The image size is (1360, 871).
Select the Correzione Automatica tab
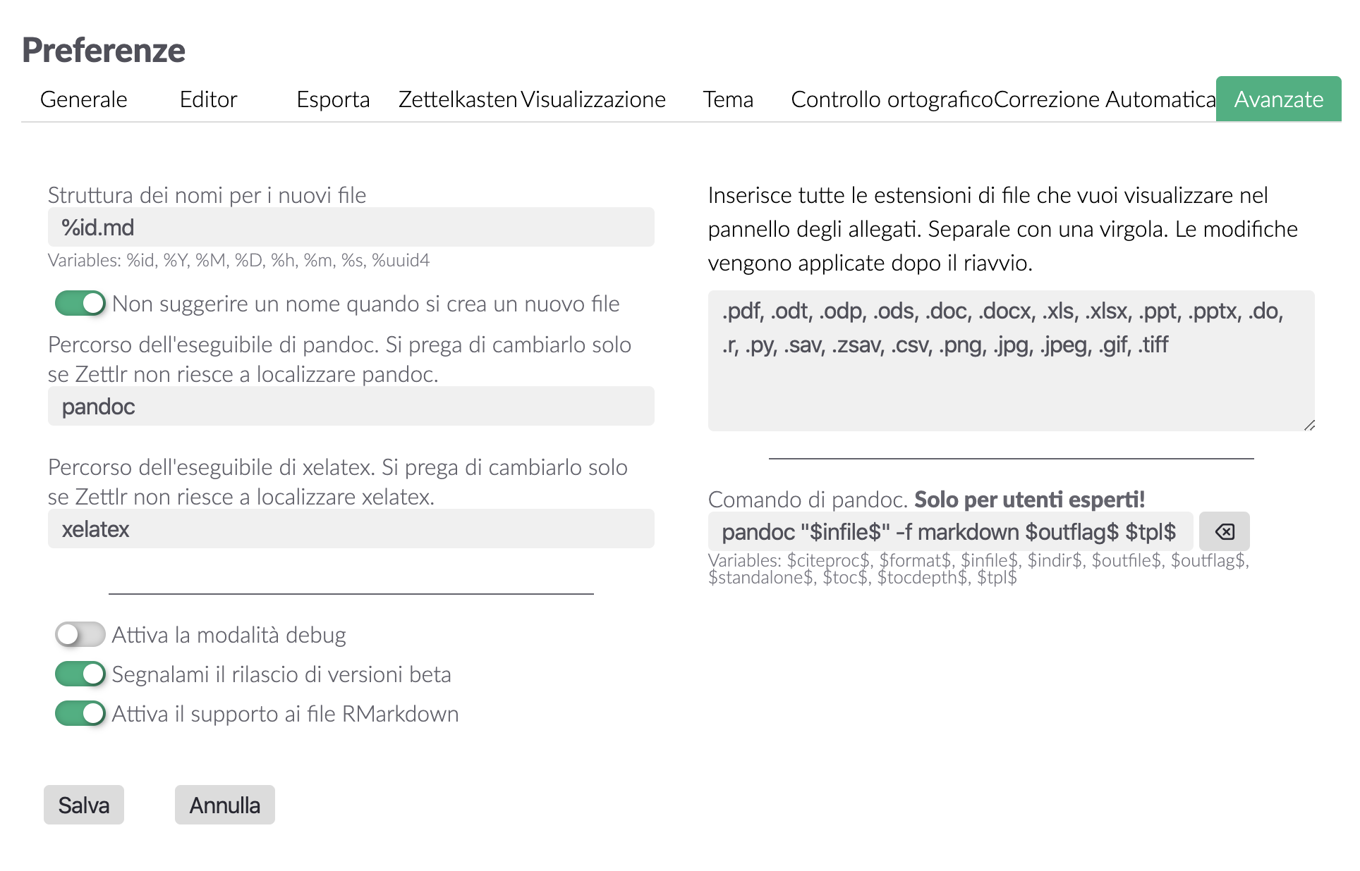[x=1105, y=99]
